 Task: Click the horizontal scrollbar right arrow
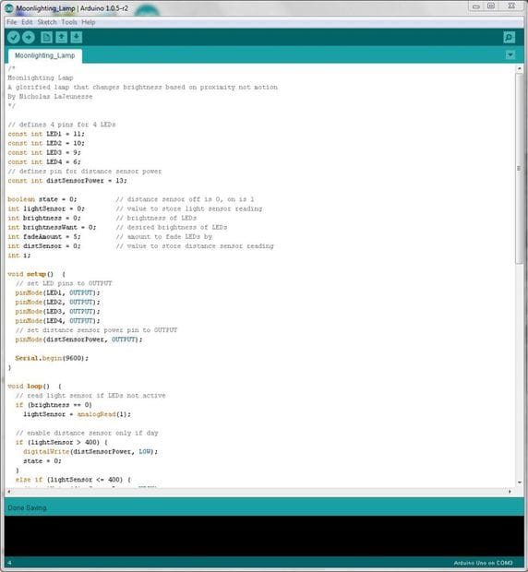pos(510,492)
